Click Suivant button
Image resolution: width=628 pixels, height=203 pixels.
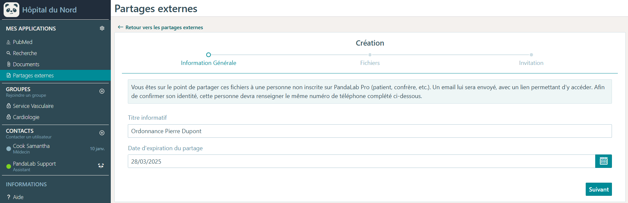[x=599, y=189]
